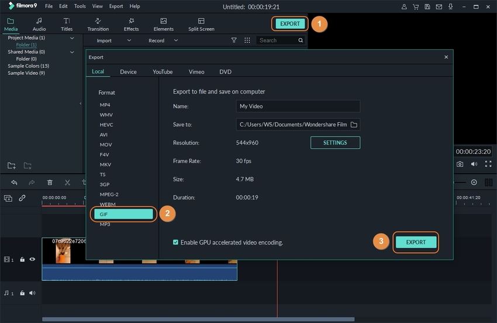Open the Help menu
This screenshot has width=497, height=323.
(134, 6)
